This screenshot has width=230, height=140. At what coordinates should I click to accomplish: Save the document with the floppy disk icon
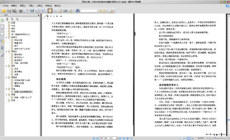click(9, 11)
